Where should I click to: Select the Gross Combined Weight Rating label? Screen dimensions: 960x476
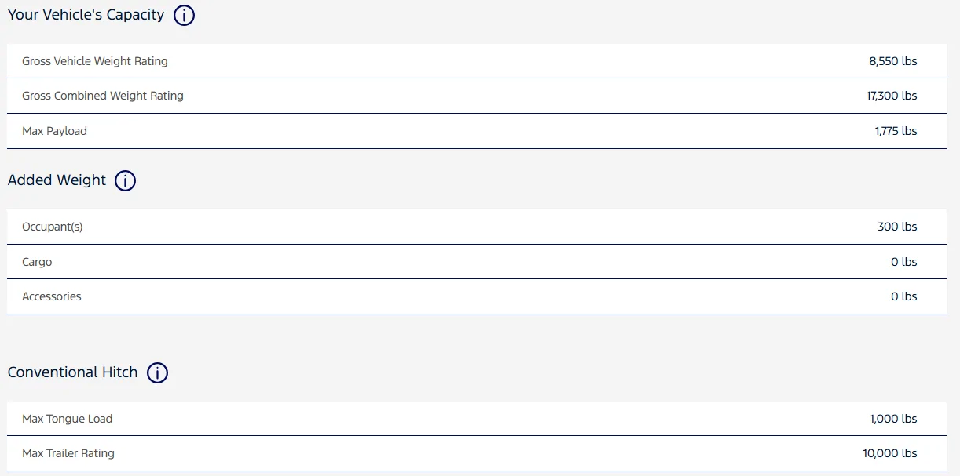103,96
